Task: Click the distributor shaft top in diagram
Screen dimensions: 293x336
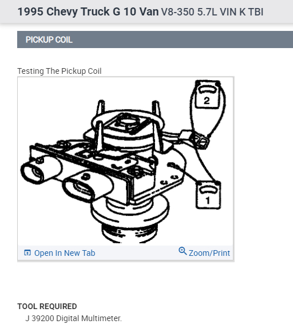Action: pos(129,123)
